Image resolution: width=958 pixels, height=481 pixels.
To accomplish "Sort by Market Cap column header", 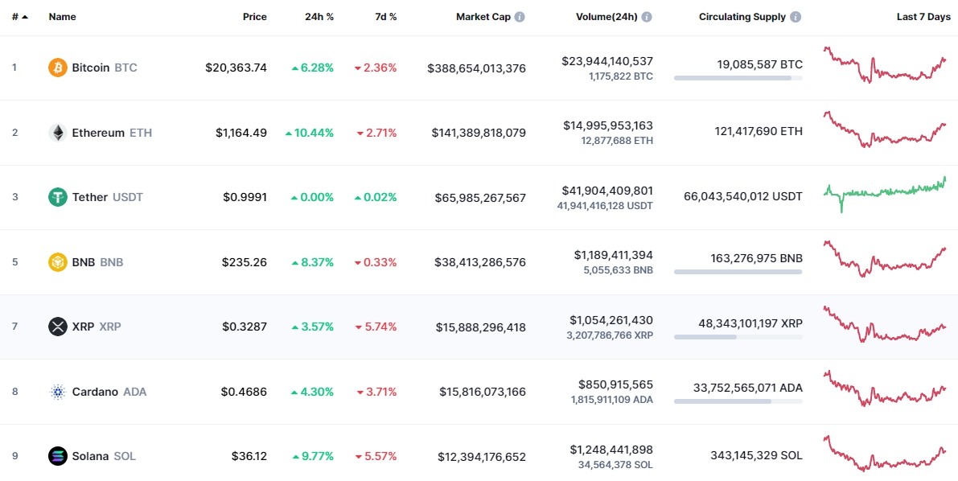I will [483, 17].
